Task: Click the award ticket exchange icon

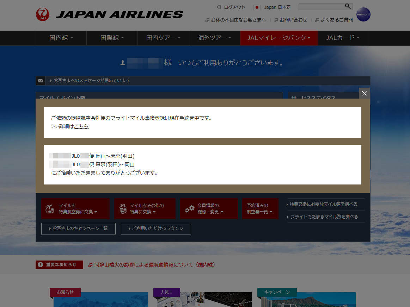Action: 50,208
